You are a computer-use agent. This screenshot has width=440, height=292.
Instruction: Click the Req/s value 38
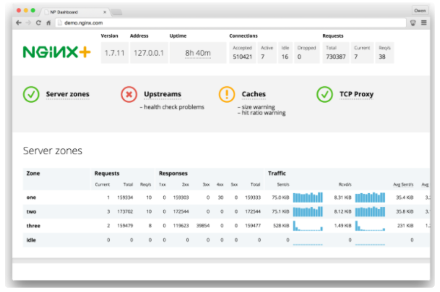[382, 57]
